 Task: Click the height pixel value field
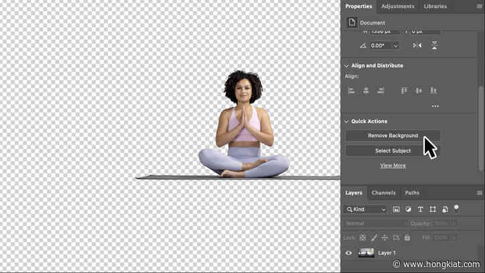click(x=384, y=31)
